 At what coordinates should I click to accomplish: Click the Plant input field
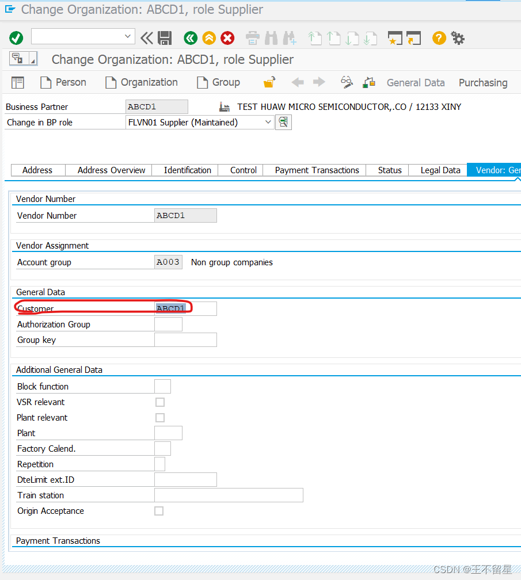pos(168,433)
